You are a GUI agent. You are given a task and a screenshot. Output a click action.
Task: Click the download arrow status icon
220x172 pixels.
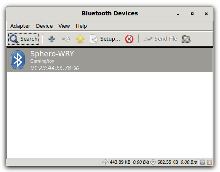(153, 162)
